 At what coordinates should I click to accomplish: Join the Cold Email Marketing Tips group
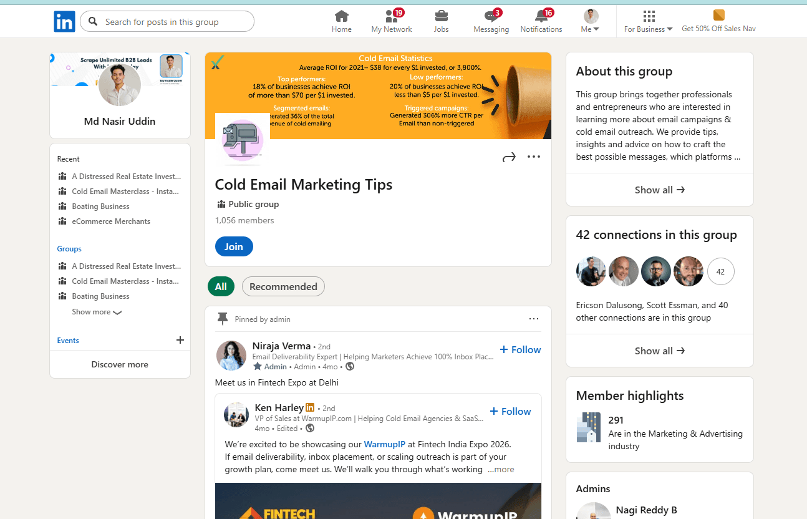coord(234,246)
